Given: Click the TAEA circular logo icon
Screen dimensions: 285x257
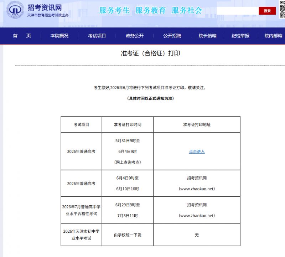Looking at the screenshot, I should (15, 10).
